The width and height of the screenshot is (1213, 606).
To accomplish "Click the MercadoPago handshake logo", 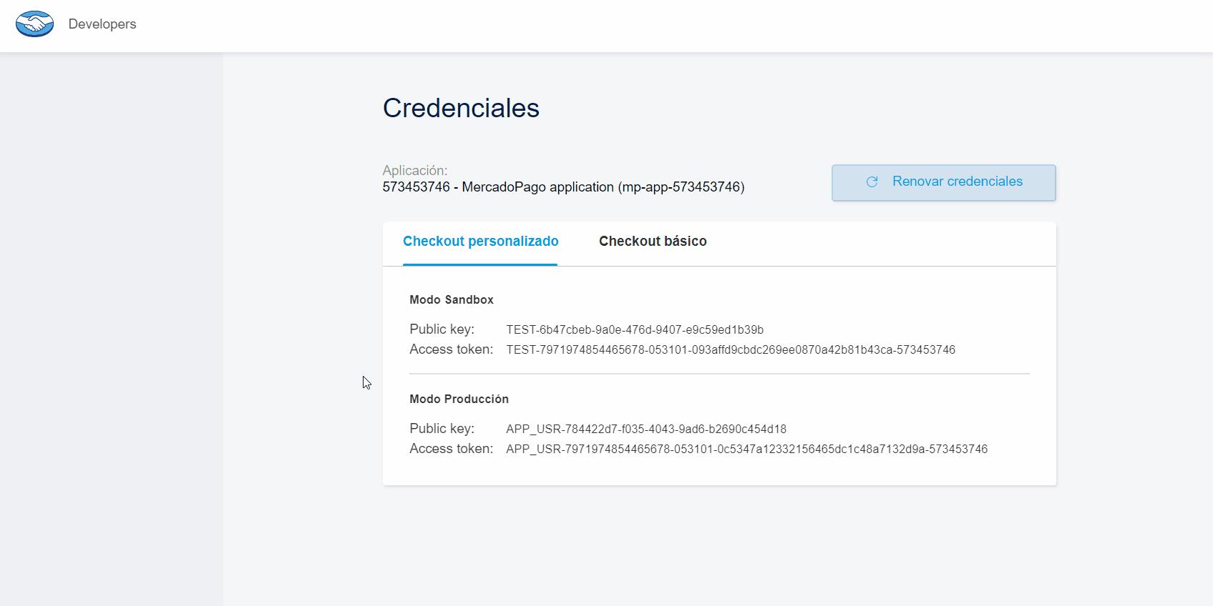I will click(34, 24).
